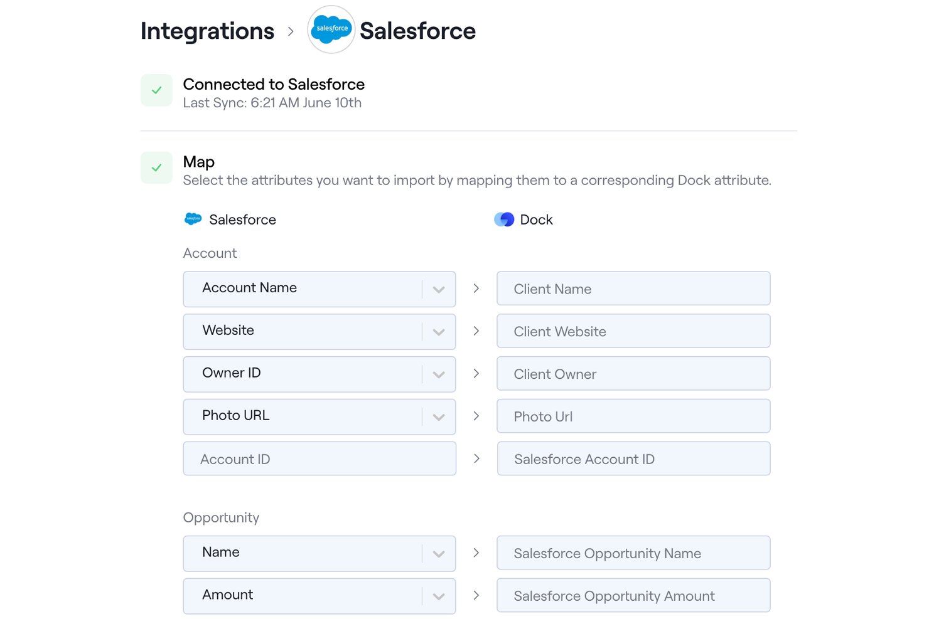This screenshot has width=929, height=619.
Task: Click arrow between Website and Client Website
Action: pos(476,331)
